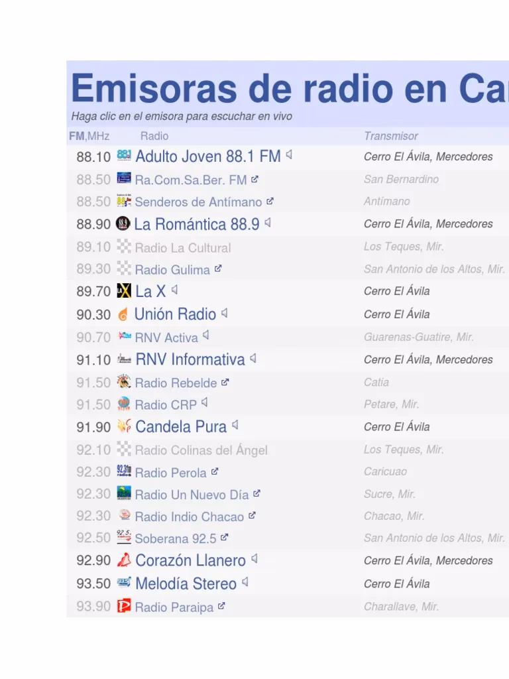The width and height of the screenshot is (509, 679).
Task: Click speaker icon next to Melodía Stereo
Action: pos(245,582)
